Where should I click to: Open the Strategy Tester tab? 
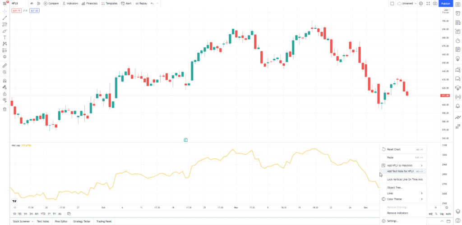click(x=82, y=221)
